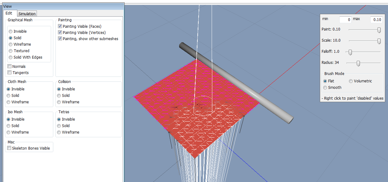Set Tetras to Wireframe
This screenshot has height=182, width=388.
point(59,132)
